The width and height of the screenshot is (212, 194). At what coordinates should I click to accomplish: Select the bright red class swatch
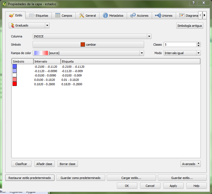pyautogui.click(x=15, y=84)
